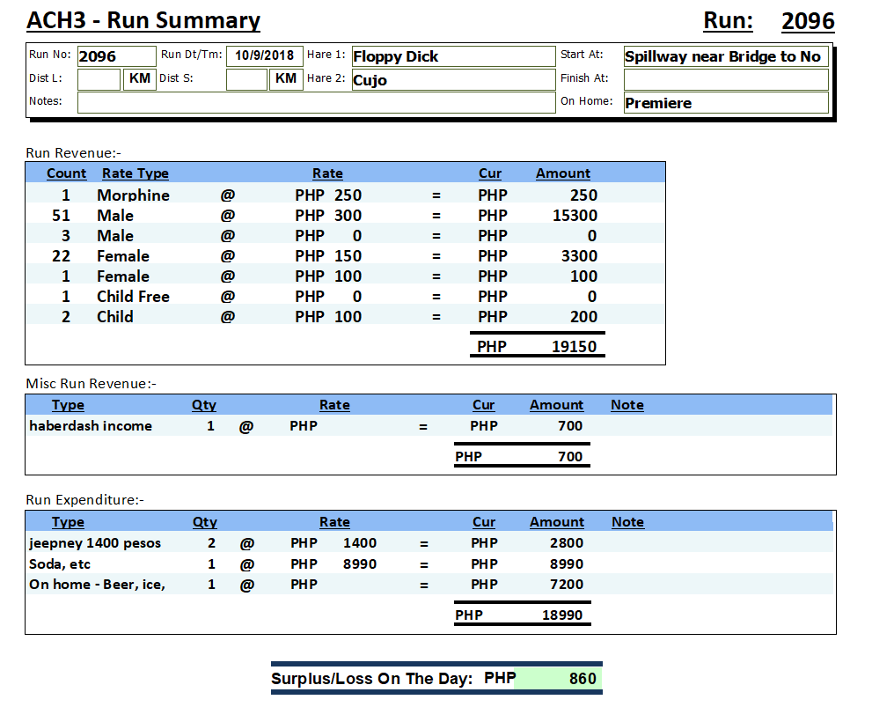Click the Count header in Run Revenue
This screenshot has width=872, height=707.
pos(66,173)
